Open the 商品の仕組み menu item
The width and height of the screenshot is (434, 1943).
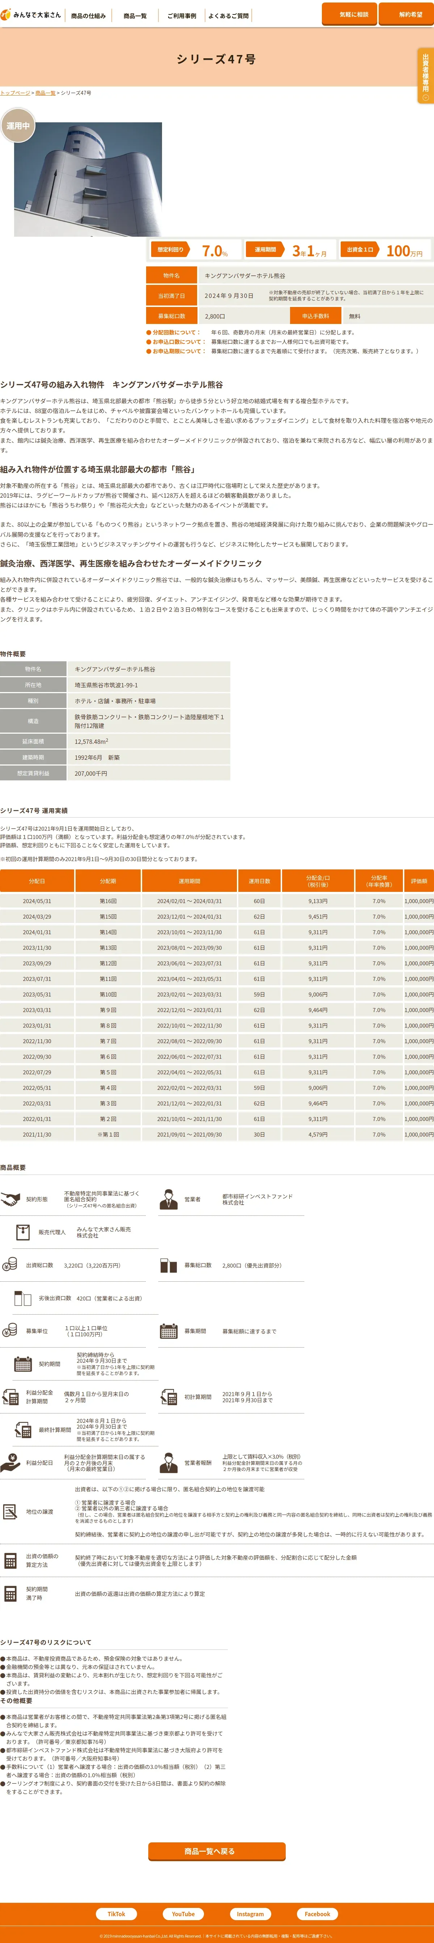tap(88, 16)
